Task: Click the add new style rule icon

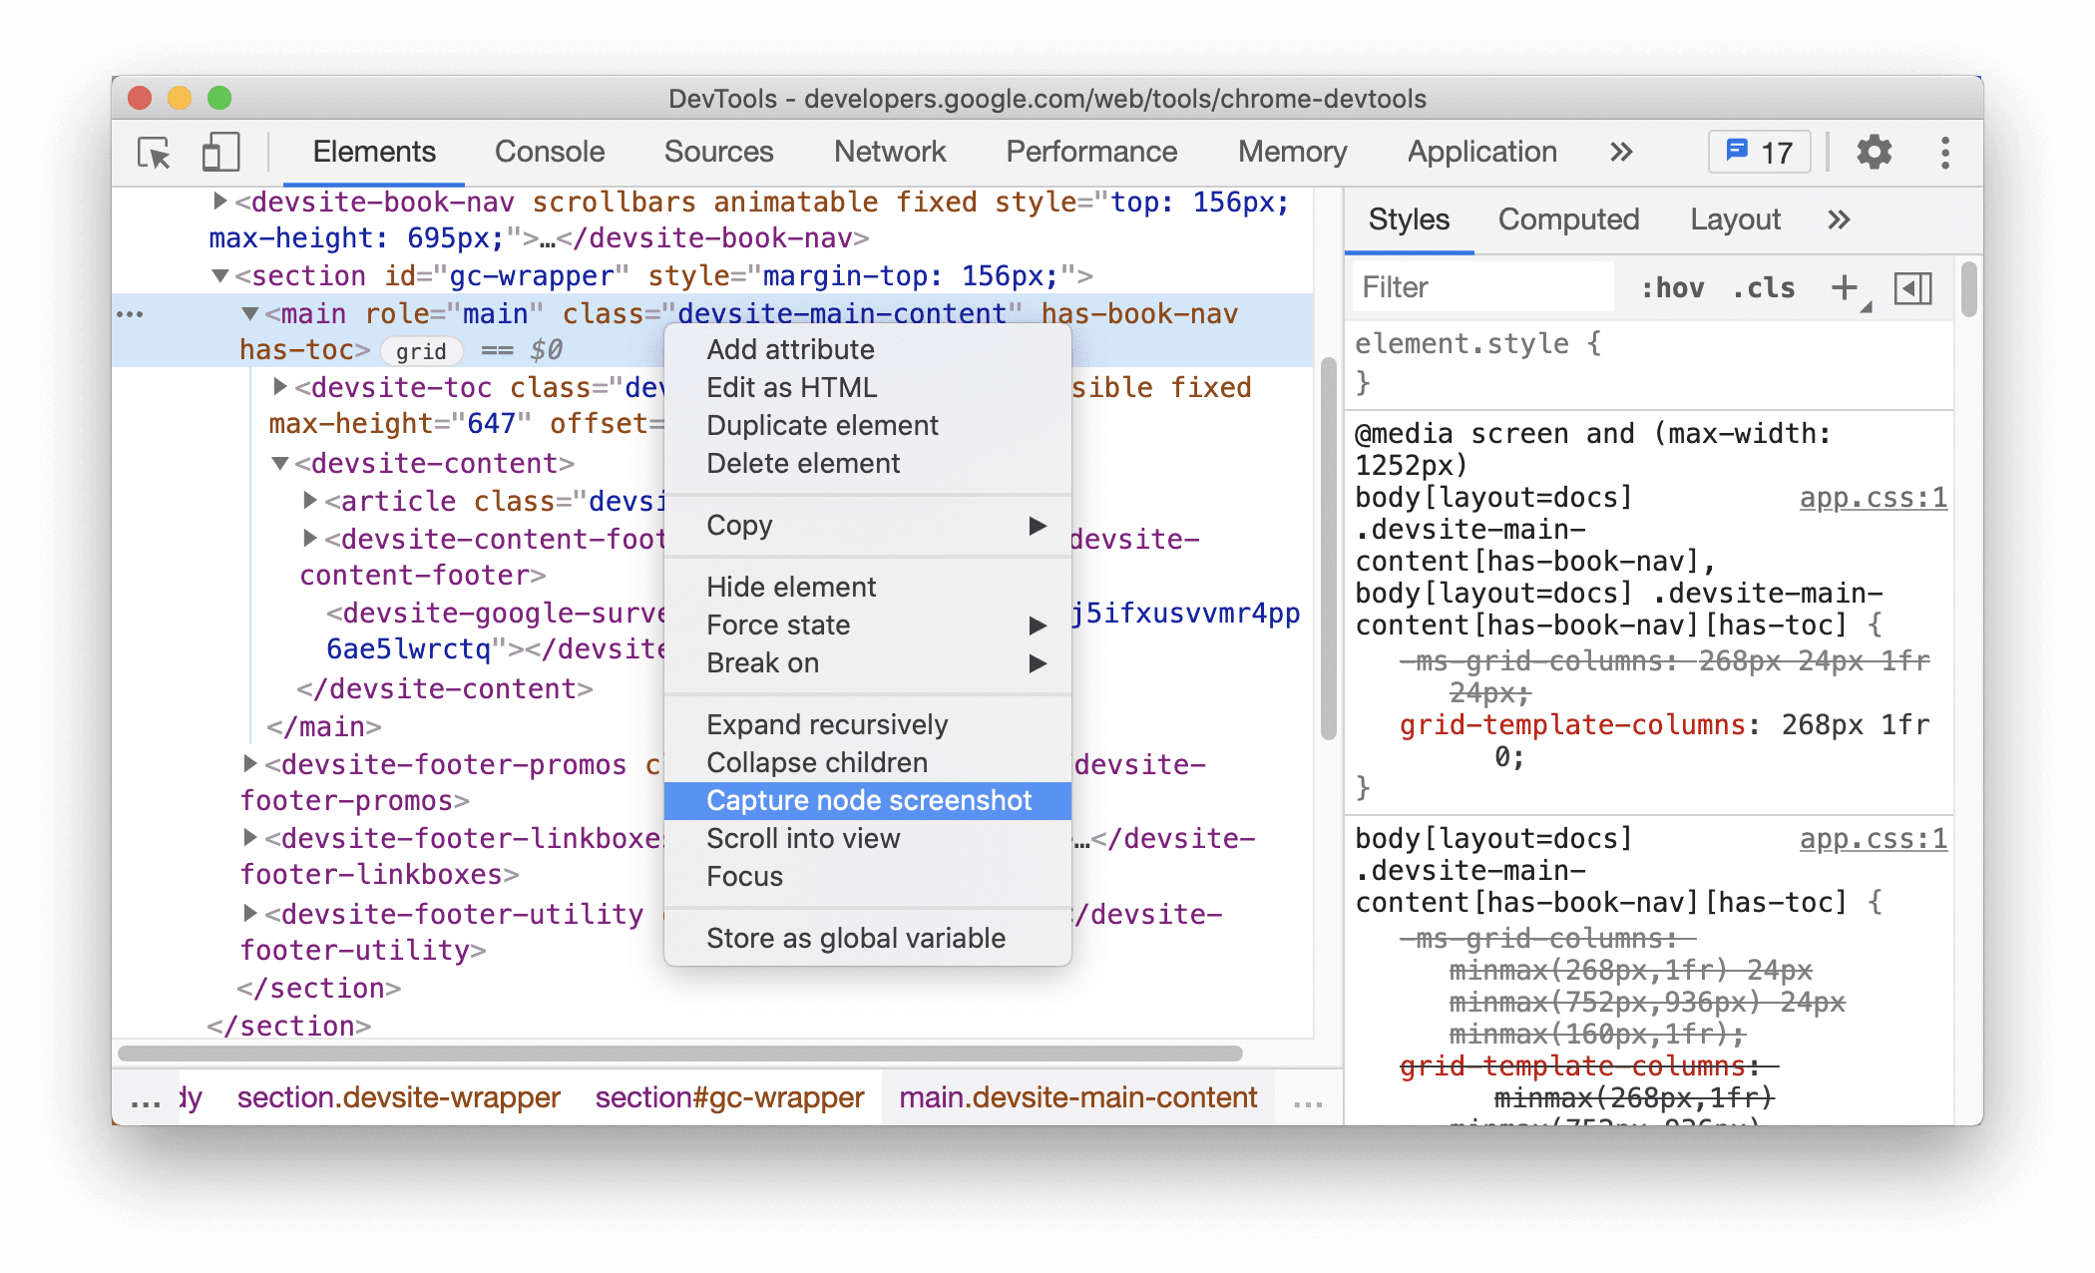Action: tap(1844, 287)
